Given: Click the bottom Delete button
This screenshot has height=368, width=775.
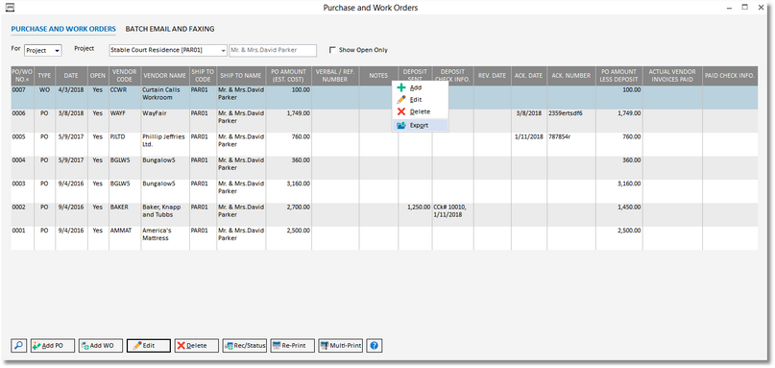Looking at the screenshot, I should [197, 346].
